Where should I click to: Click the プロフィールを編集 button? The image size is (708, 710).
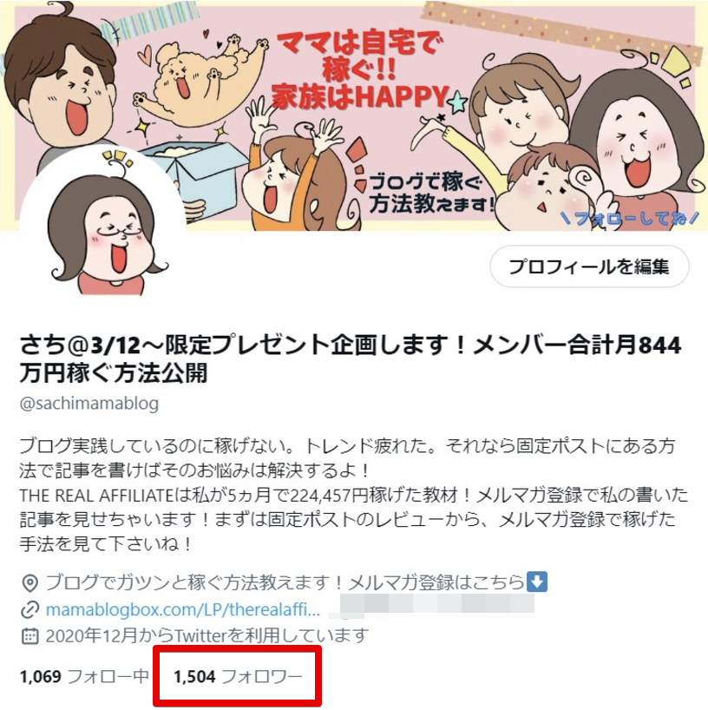pyautogui.click(x=589, y=266)
